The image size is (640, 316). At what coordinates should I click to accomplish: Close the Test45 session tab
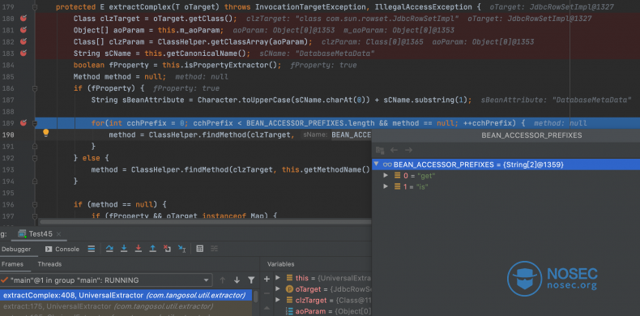point(59,234)
